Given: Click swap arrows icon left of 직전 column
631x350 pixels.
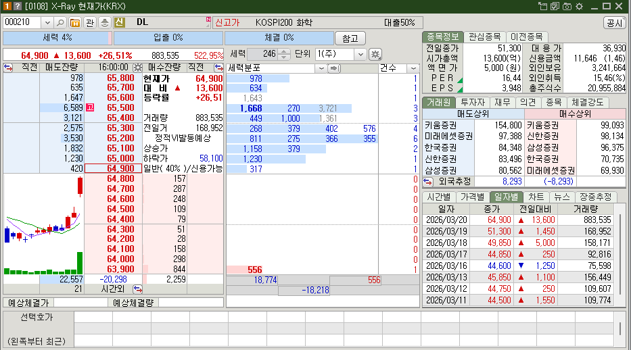Looking at the screenshot, I should [x=8, y=67].
